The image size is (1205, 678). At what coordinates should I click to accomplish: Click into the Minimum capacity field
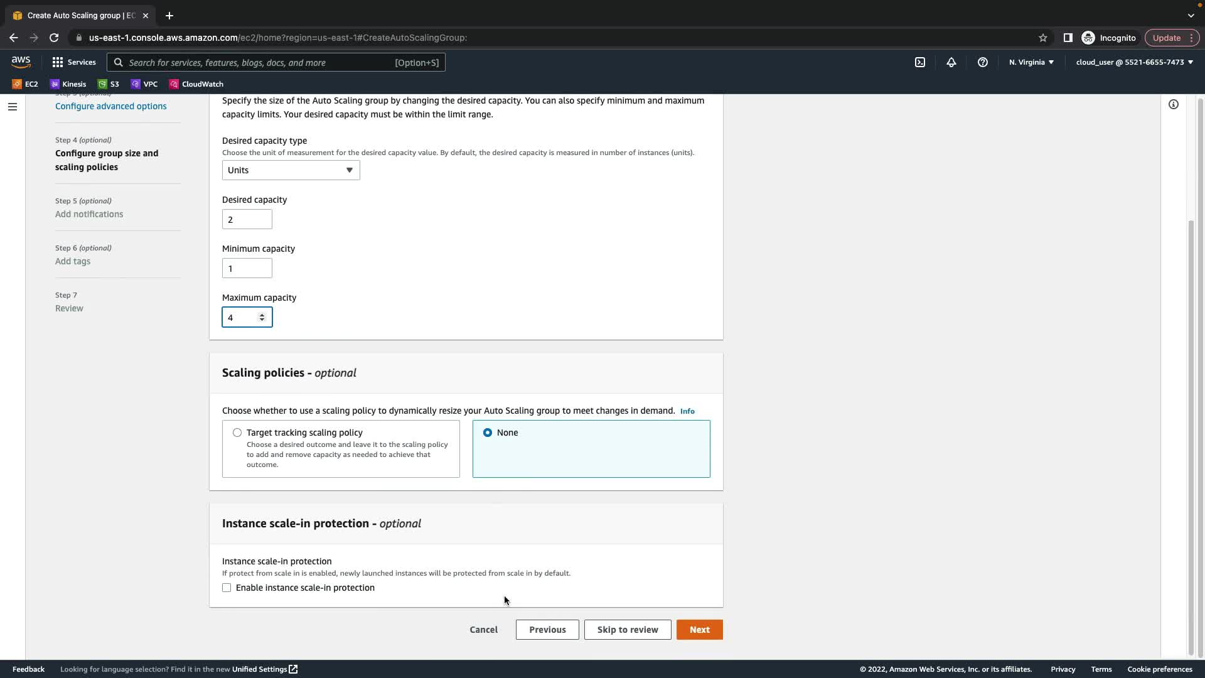click(x=247, y=269)
